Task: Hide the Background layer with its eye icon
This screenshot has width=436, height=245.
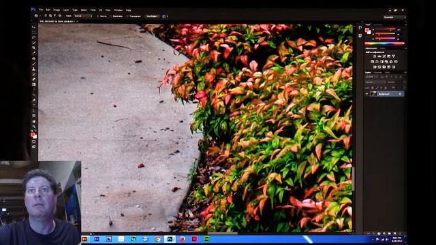Action: [367, 94]
